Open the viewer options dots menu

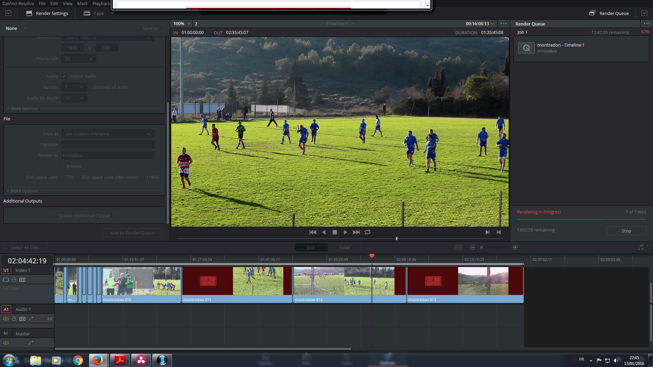504,23
